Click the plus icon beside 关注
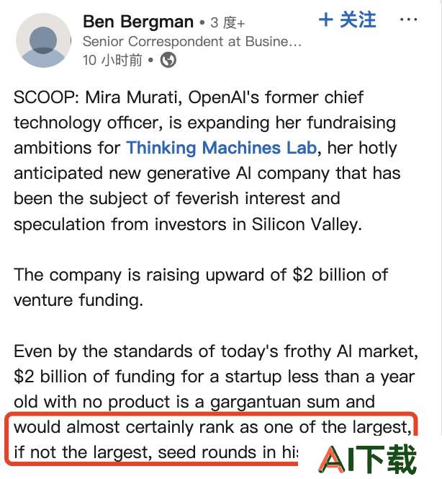 pyautogui.click(x=326, y=20)
